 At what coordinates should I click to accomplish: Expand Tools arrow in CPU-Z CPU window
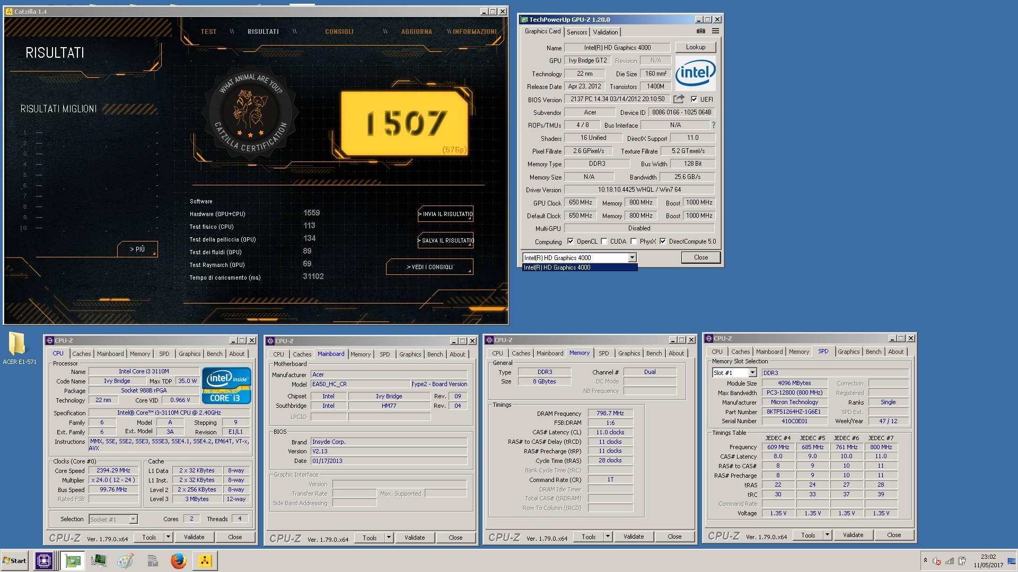(x=168, y=537)
